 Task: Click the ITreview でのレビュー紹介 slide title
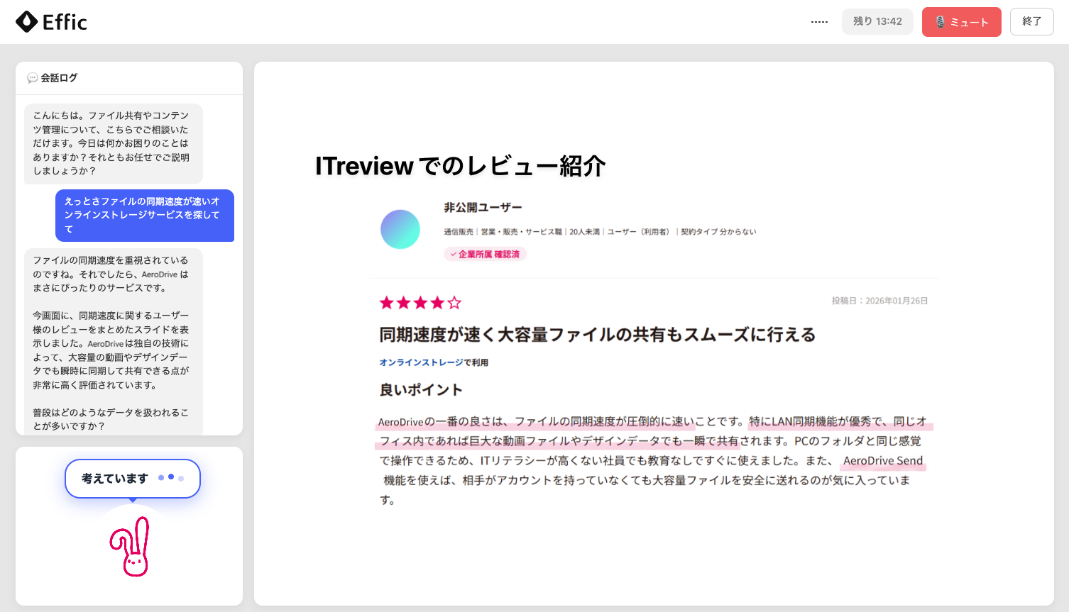(x=460, y=166)
